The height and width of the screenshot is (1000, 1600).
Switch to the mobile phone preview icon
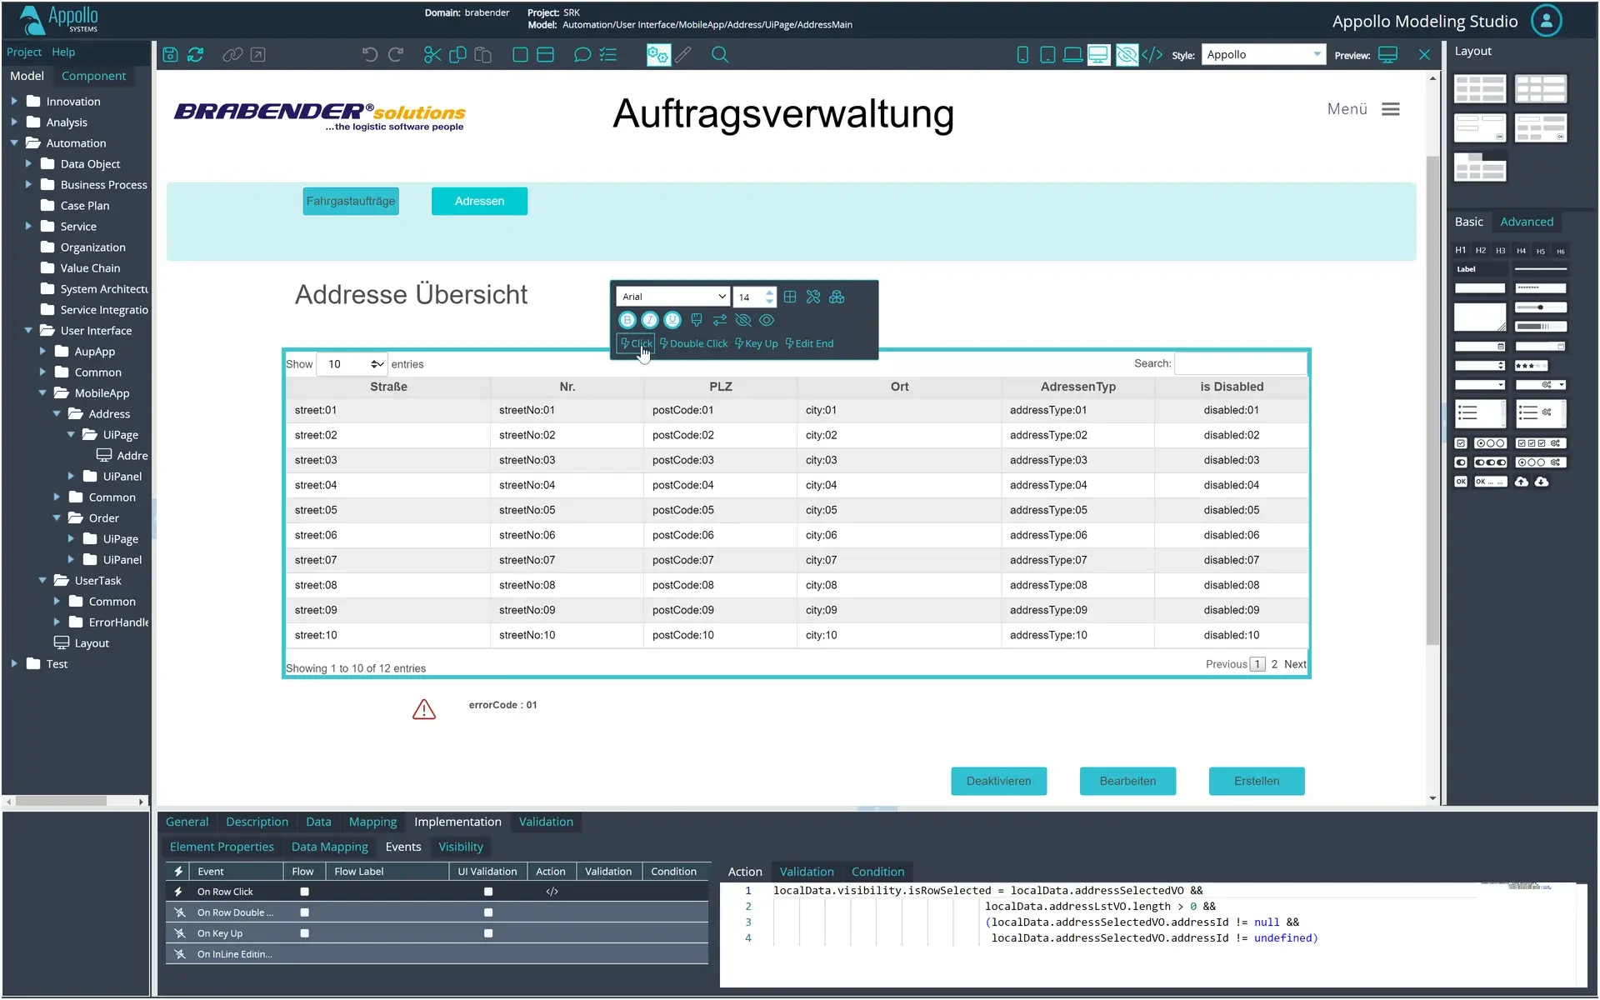tap(1022, 55)
